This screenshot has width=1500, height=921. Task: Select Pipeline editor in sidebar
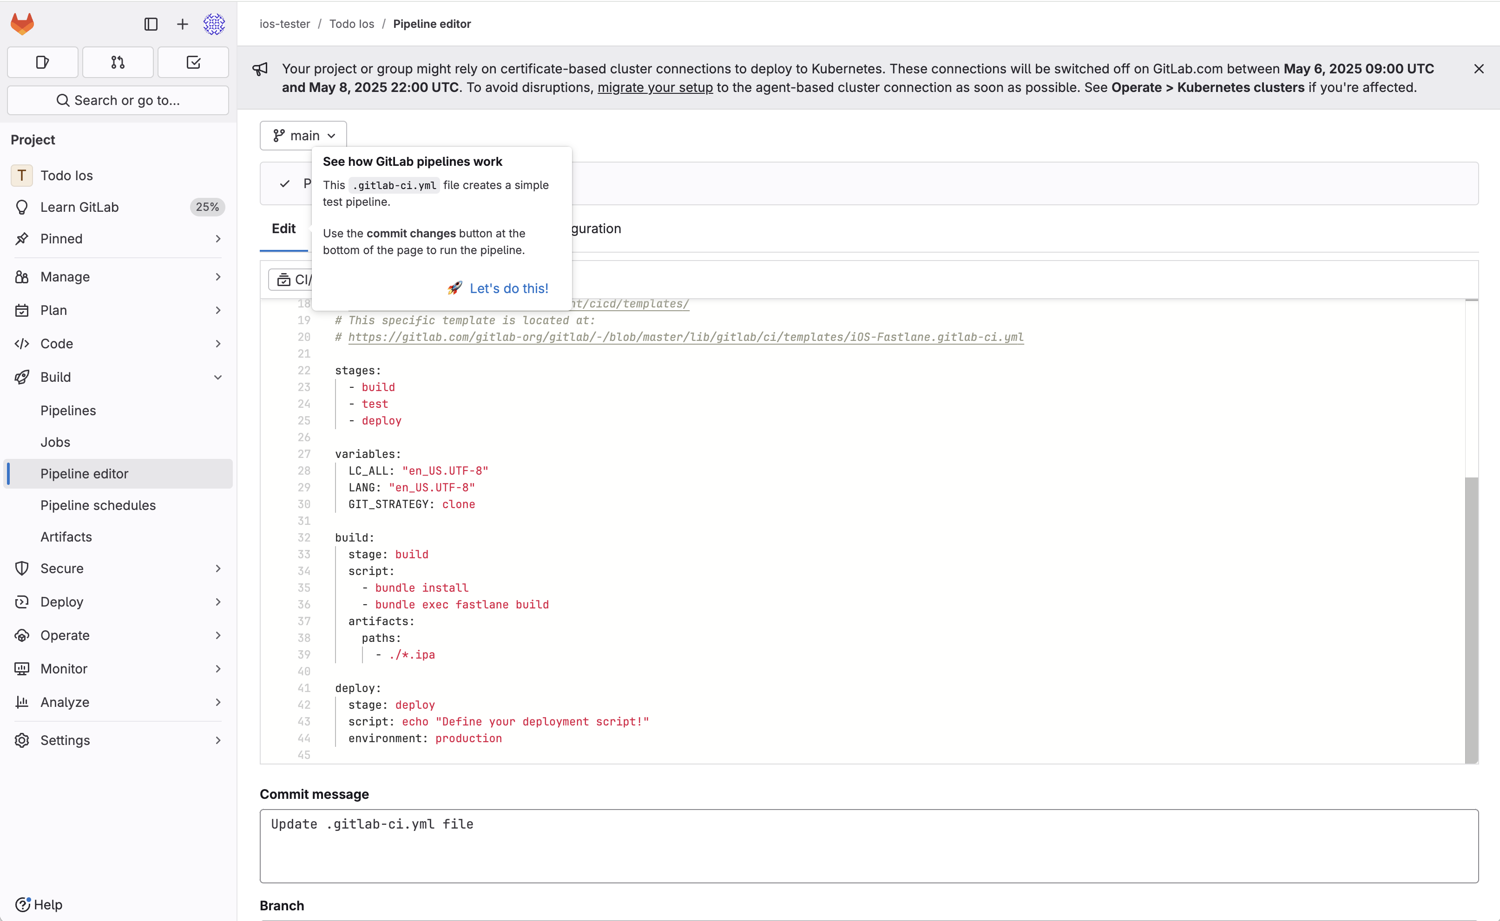(x=118, y=473)
